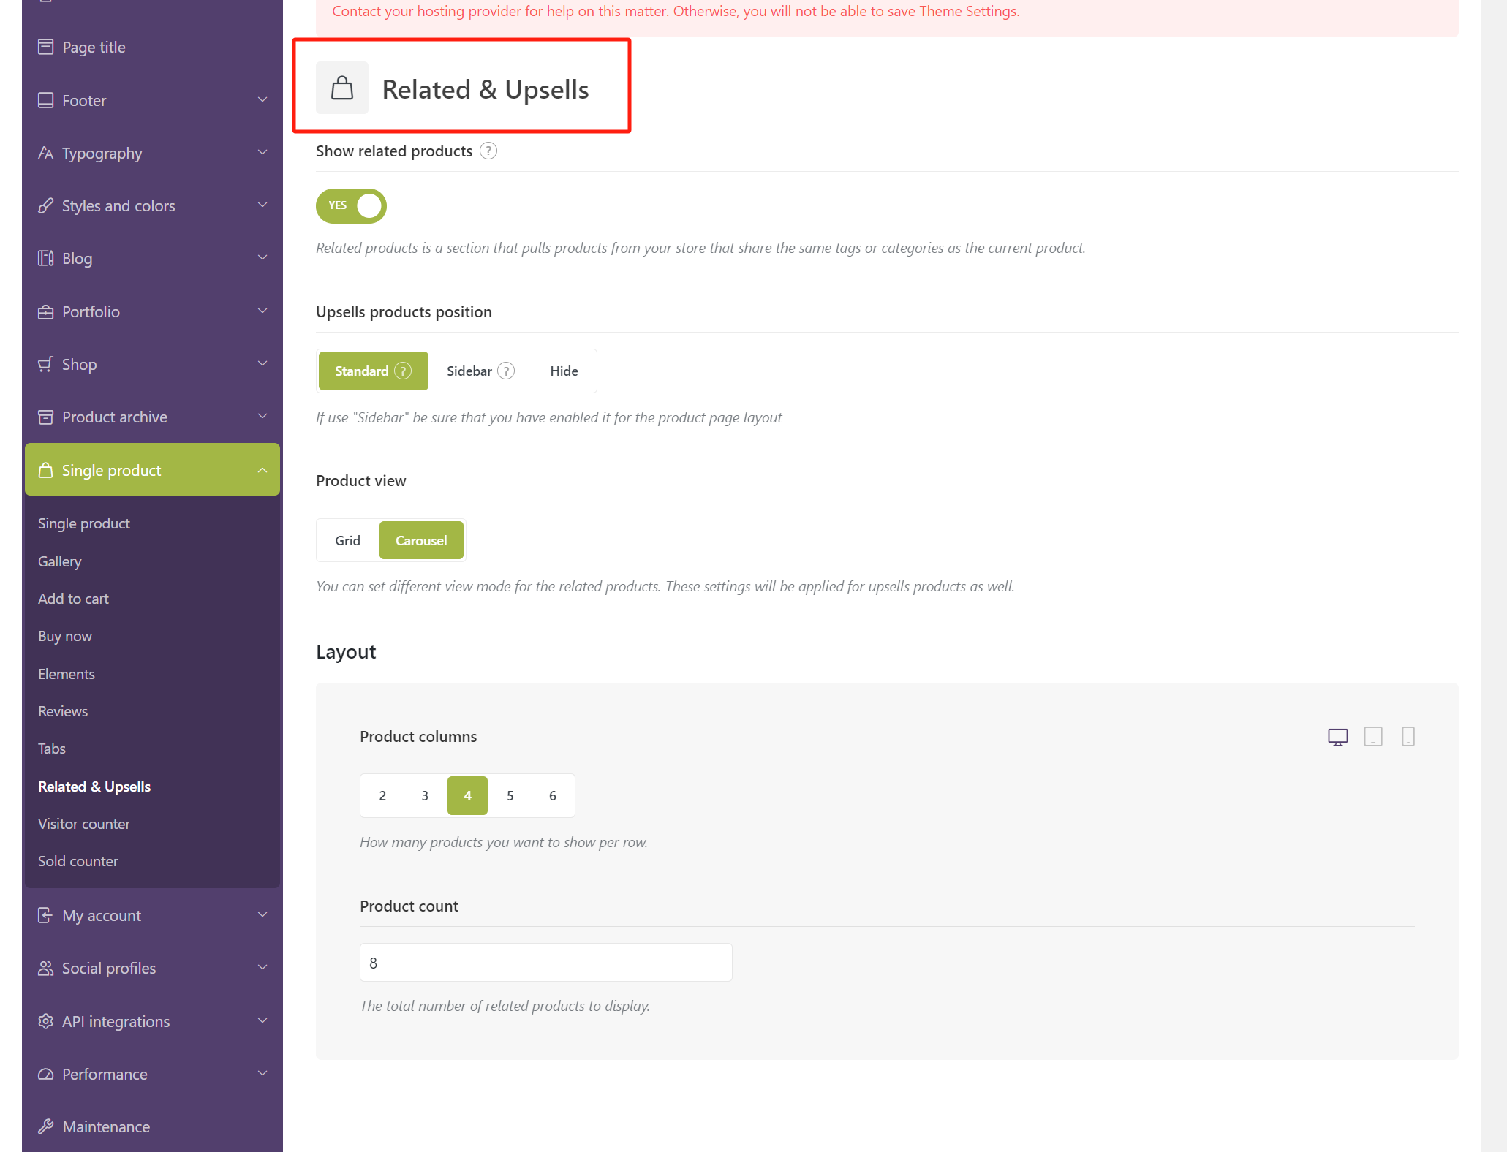Click the desktop view icon for columns
The image size is (1507, 1152).
coord(1337,736)
